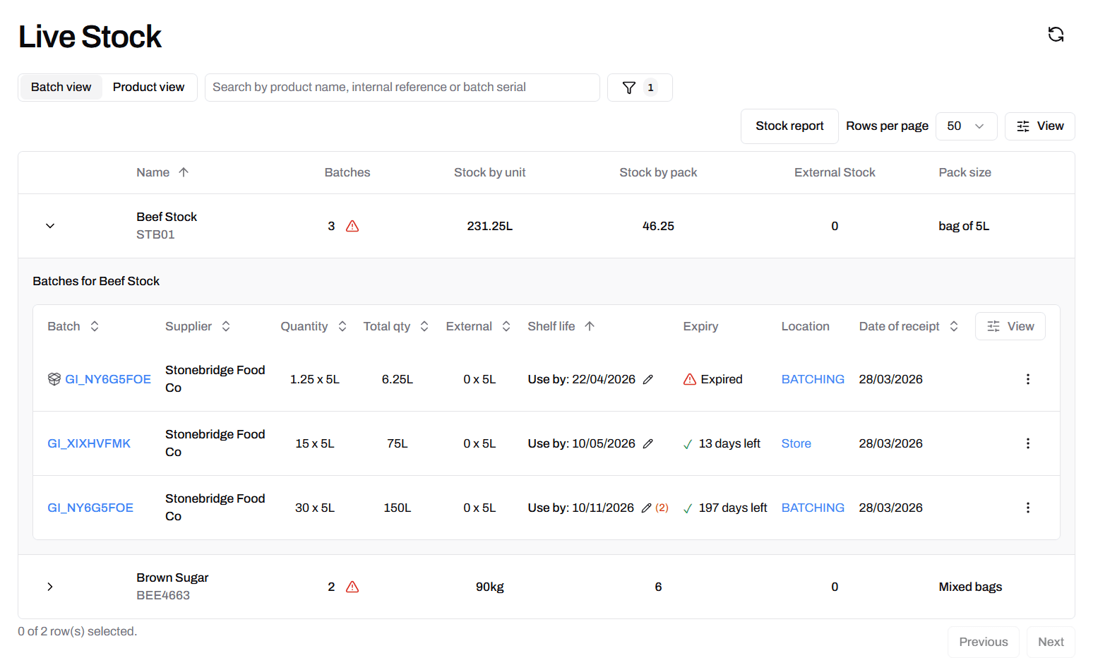Edit shelf life pencil for 10/05/2026 batch
The height and width of the screenshot is (658, 1093).
coord(648,444)
